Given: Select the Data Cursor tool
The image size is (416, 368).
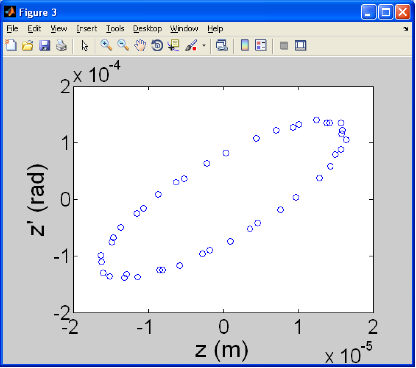Looking at the screenshot, I should (174, 45).
